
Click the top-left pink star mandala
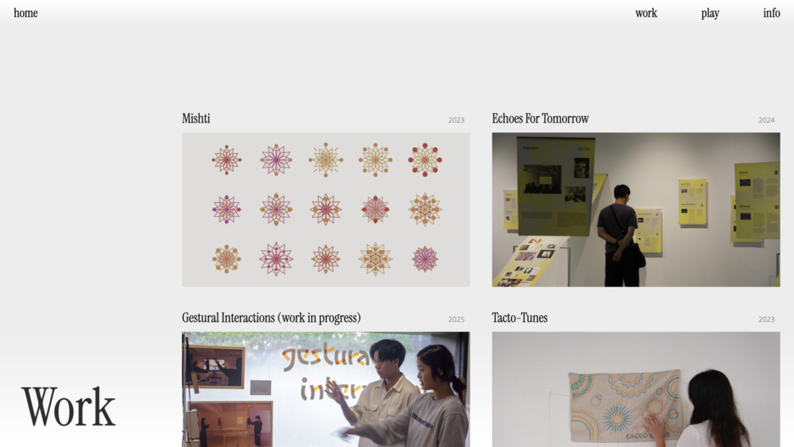[227, 160]
